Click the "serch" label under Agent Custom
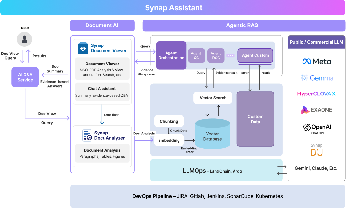 pos(245,73)
